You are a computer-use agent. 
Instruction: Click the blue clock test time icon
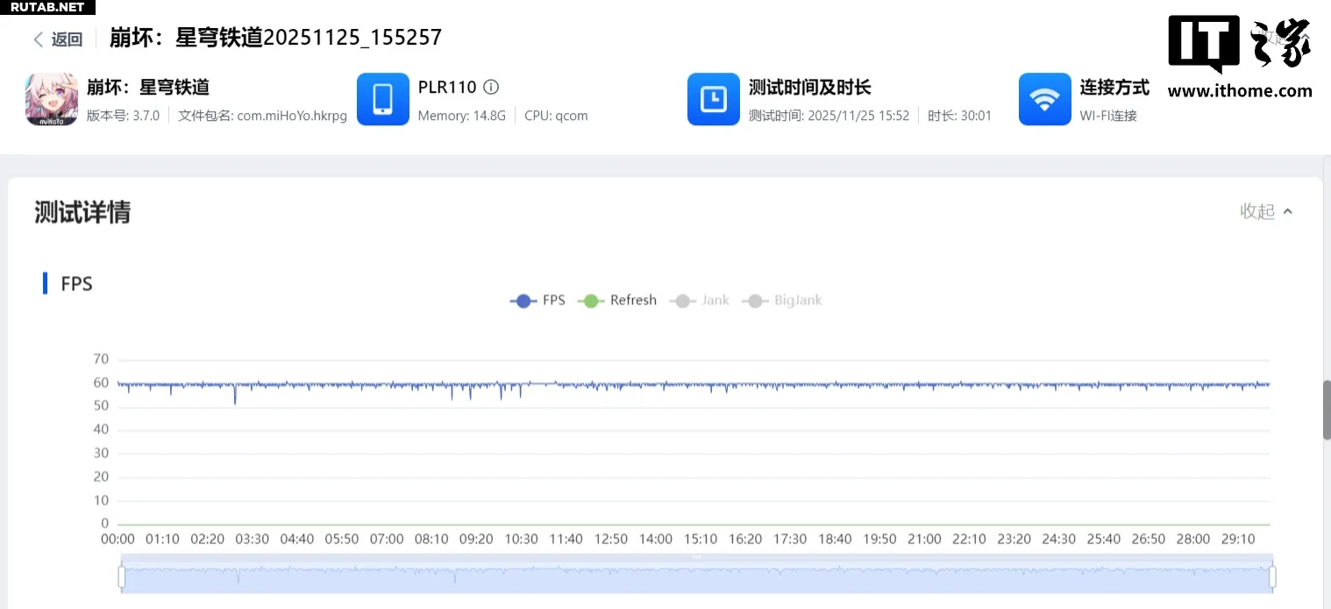tap(714, 99)
